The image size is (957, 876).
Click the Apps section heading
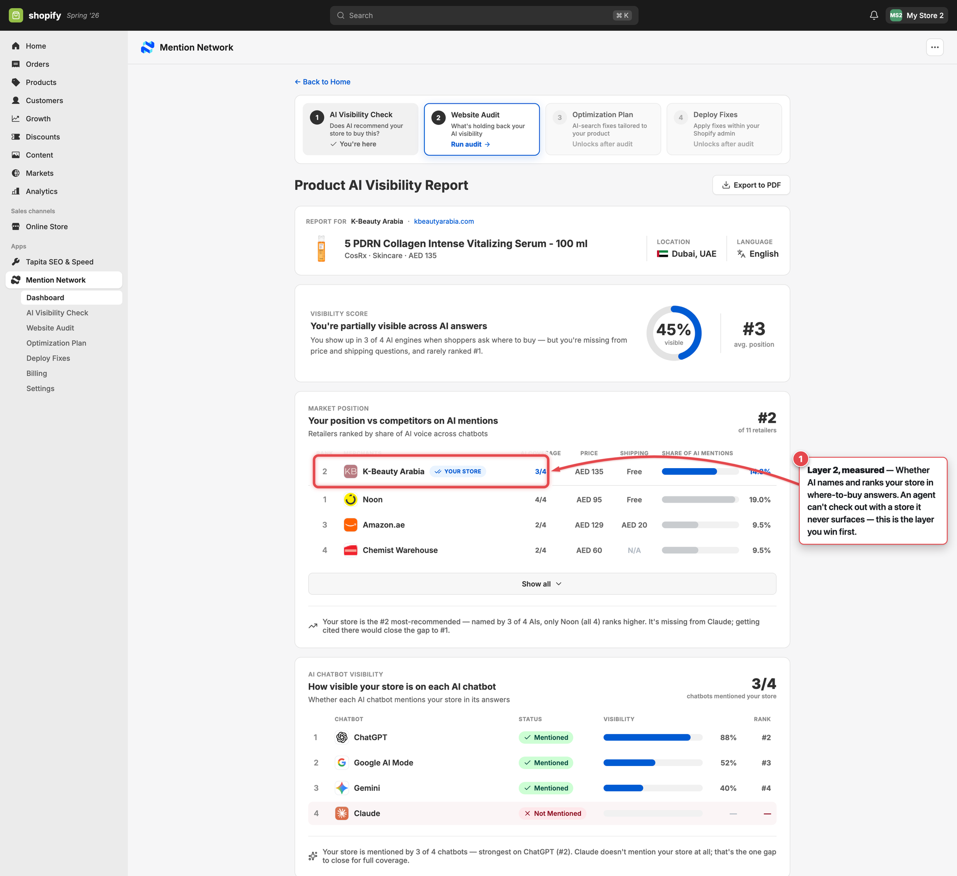click(19, 246)
